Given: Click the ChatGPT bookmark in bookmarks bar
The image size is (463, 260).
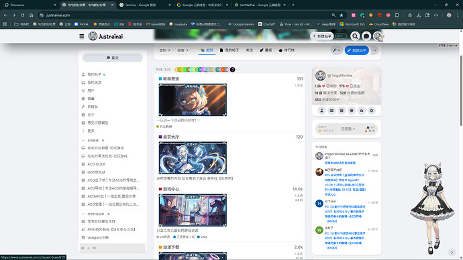Looking at the screenshot, I should [x=267, y=24].
